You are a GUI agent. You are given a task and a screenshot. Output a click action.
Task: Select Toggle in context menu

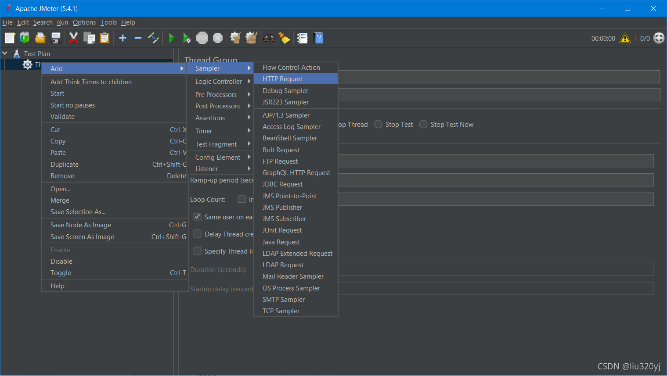point(114,273)
